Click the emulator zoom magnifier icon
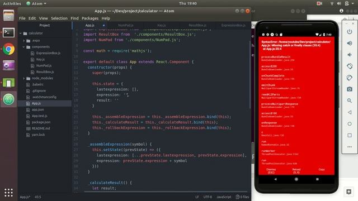358x201 pixels. (349, 100)
